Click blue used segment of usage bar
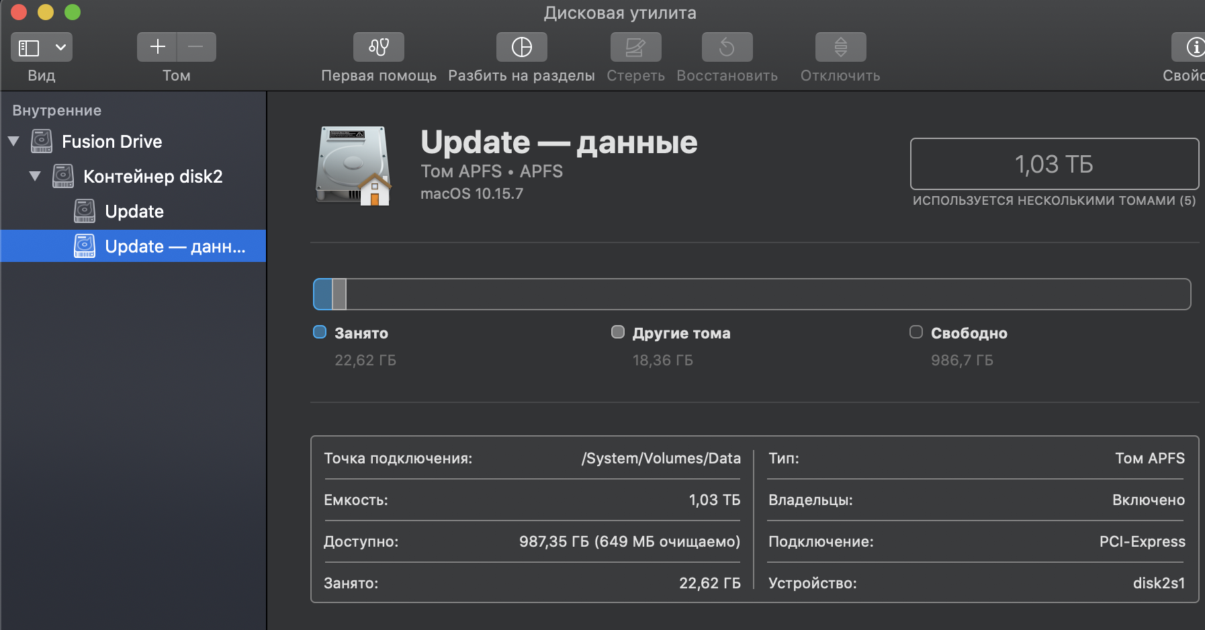Image resolution: width=1205 pixels, height=630 pixels. click(323, 294)
